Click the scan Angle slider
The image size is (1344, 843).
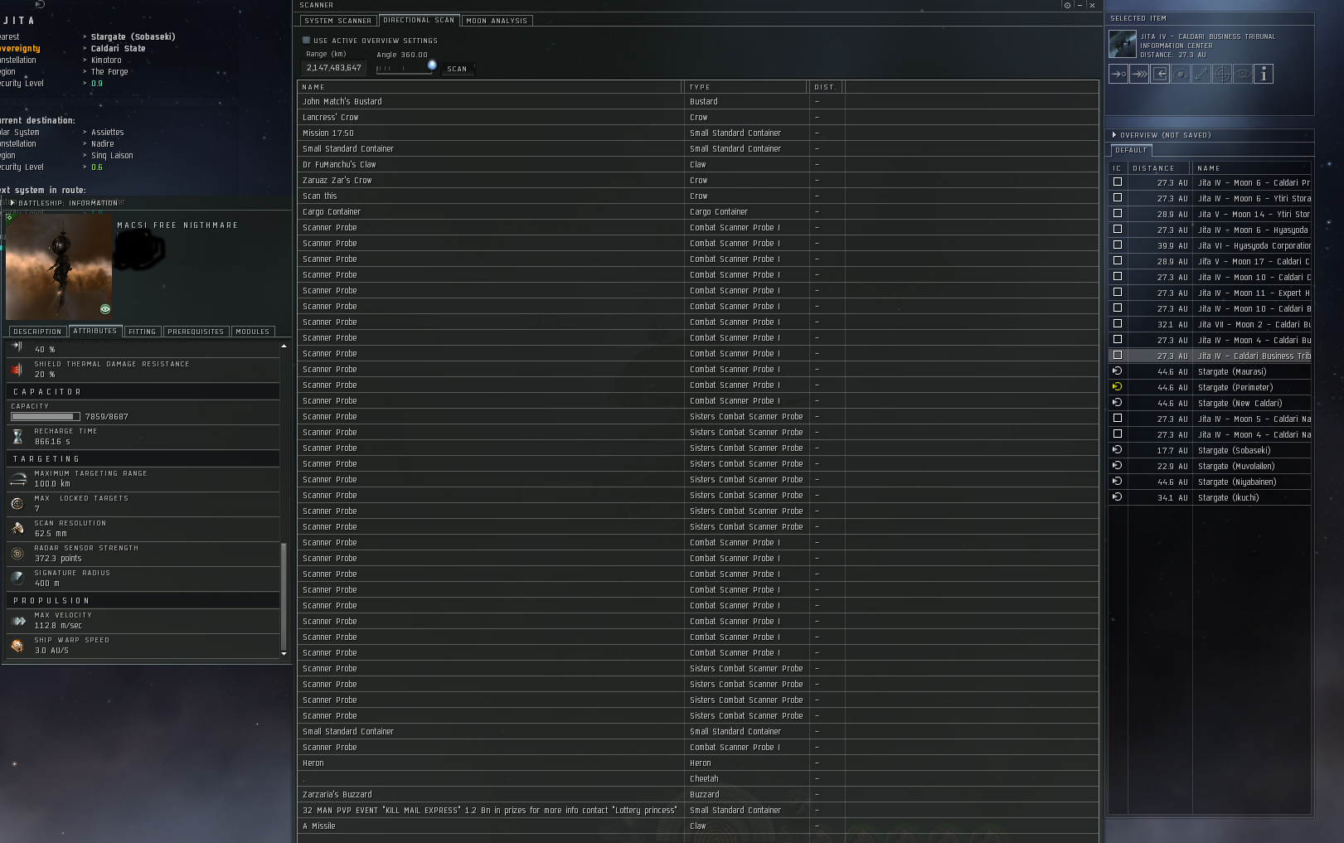pos(405,68)
